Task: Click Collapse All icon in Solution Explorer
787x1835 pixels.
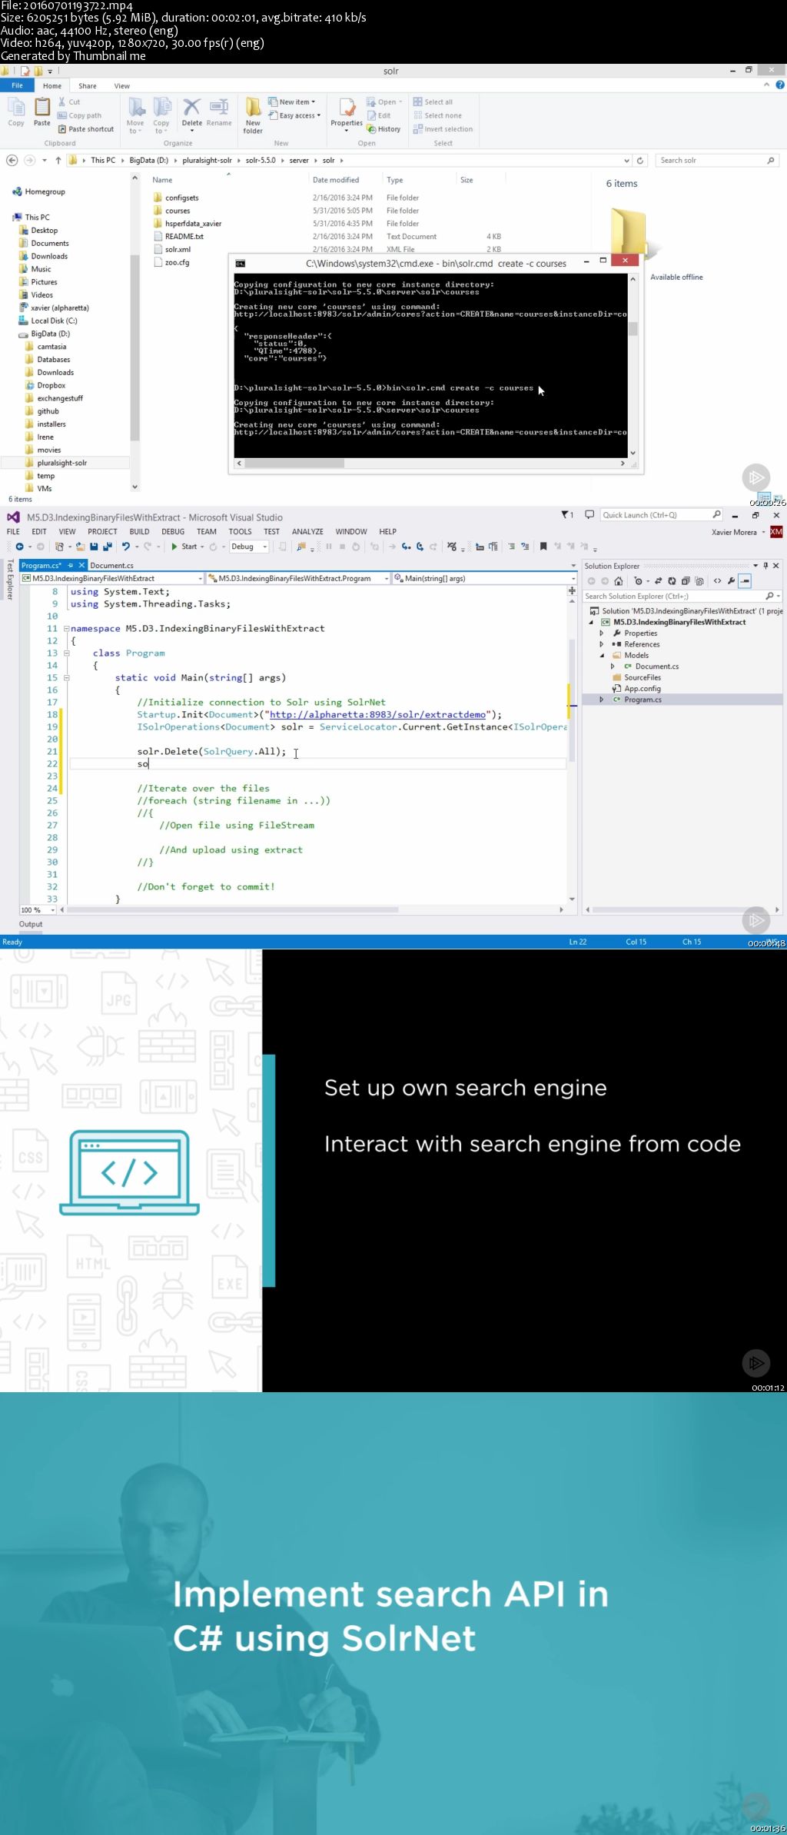Action: (686, 581)
